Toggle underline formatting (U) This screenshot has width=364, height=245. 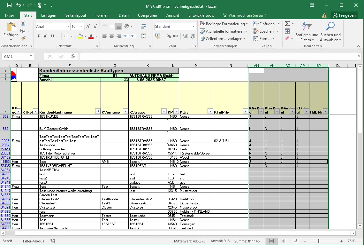52,36
